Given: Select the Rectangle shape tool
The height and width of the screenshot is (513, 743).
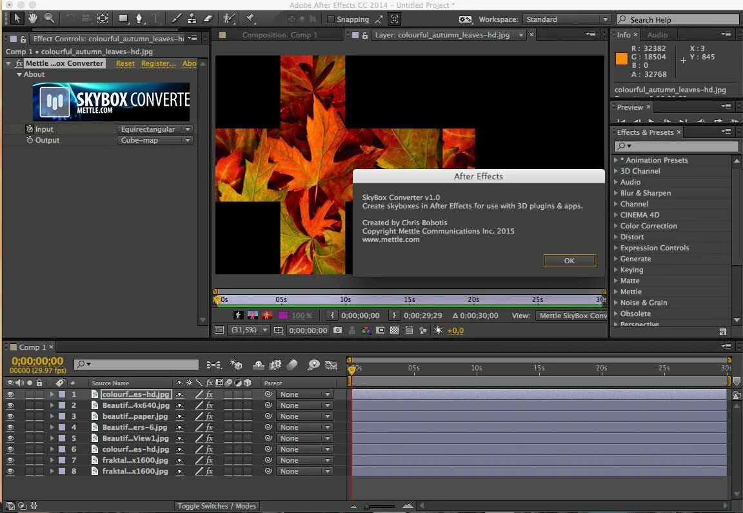Looking at the screenshot, I should tap(123, 19).
